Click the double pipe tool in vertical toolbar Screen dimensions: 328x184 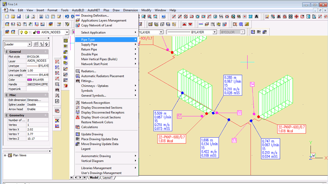57,73
